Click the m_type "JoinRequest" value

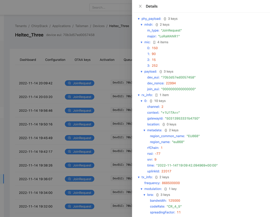(x=171, y=30)
